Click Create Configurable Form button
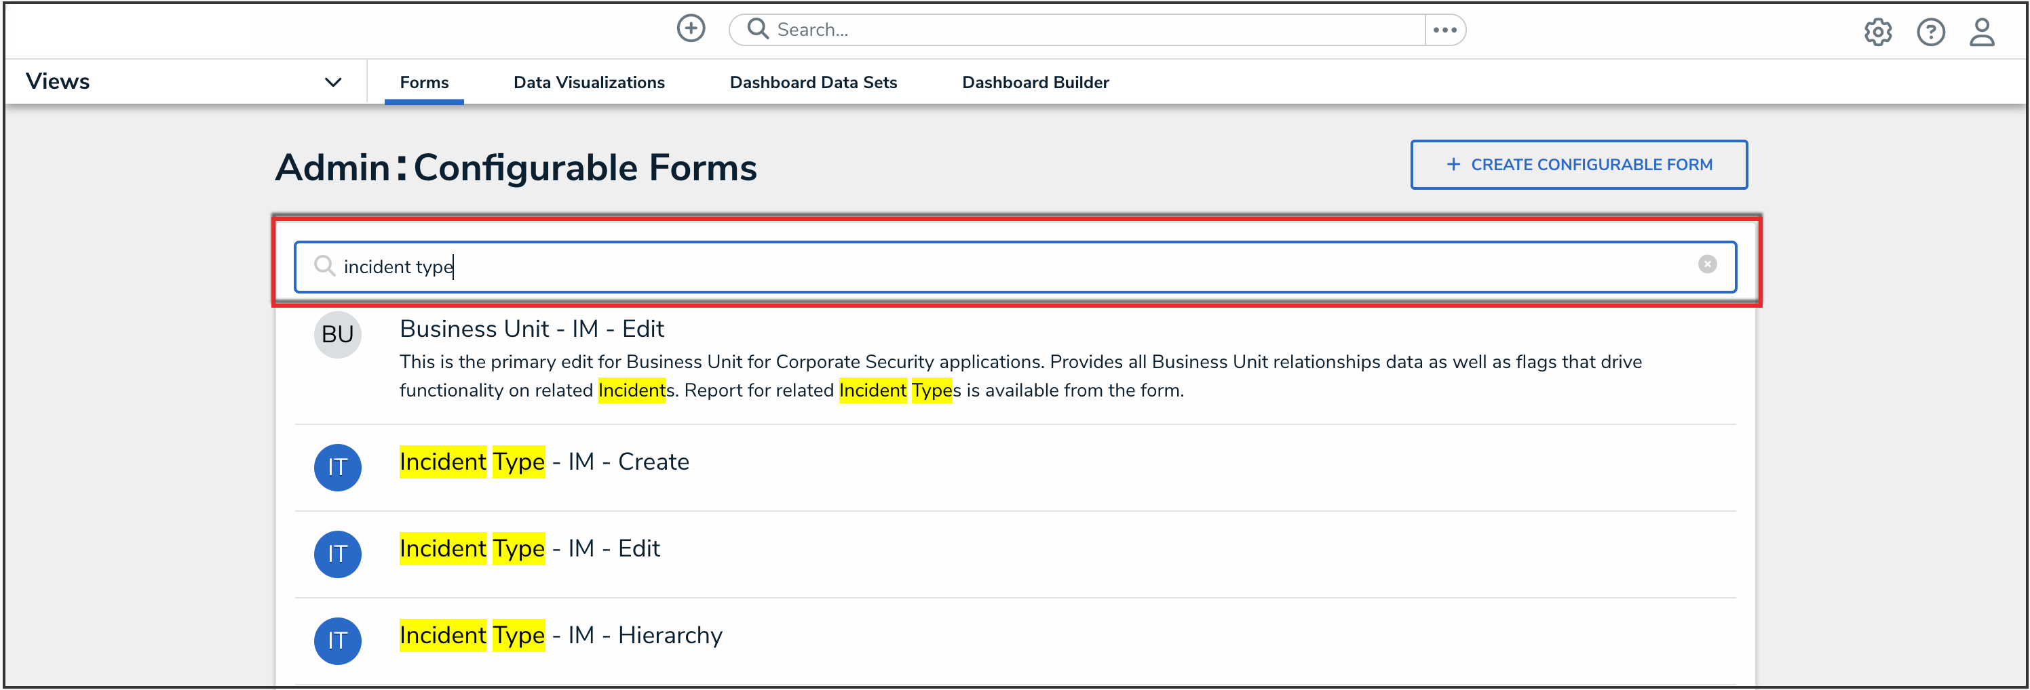 (1578, 165)
